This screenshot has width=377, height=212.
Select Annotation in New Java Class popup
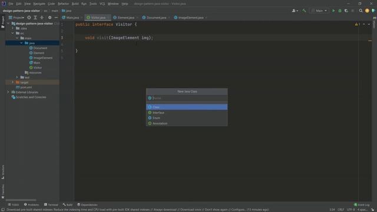click(x=187, y=123)
